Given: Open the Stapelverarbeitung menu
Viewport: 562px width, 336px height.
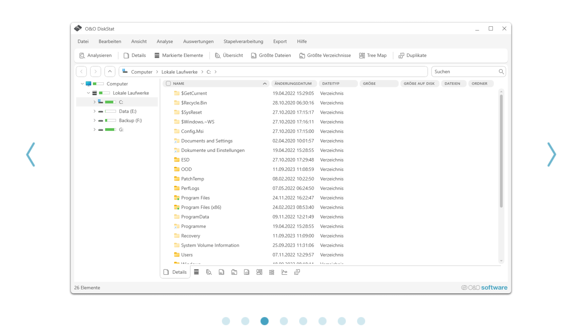Looking at the screenshot, I should pos(243,41).
